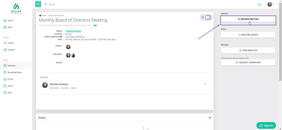Open Monthly Analysis agenda item menu
The width and height of the screenshot is (282, 130).
205,83
